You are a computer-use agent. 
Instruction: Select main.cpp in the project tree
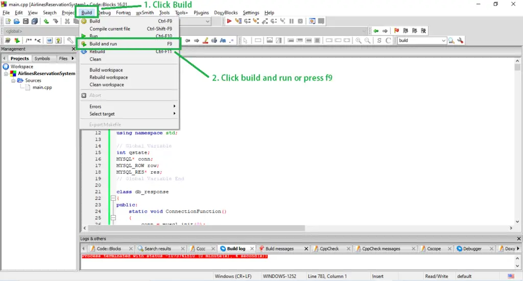pos(42,87)
